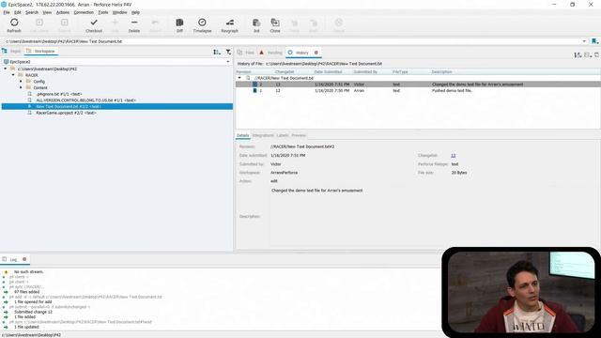
Task: Open the File menu
Action: coord(7,12)
